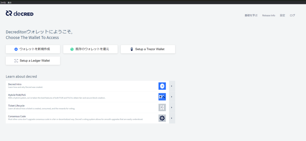Open the 設定 settings link
The width and height of the screenshot is (306, 141).
point(282,15)
